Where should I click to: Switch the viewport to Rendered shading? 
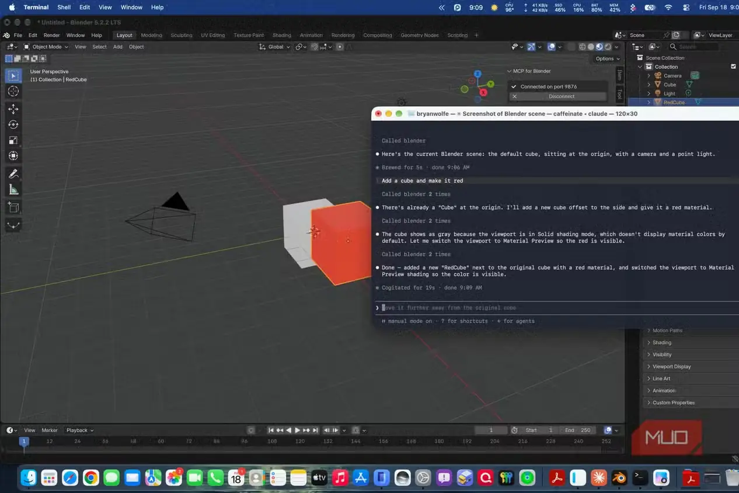tap(608, 47)
